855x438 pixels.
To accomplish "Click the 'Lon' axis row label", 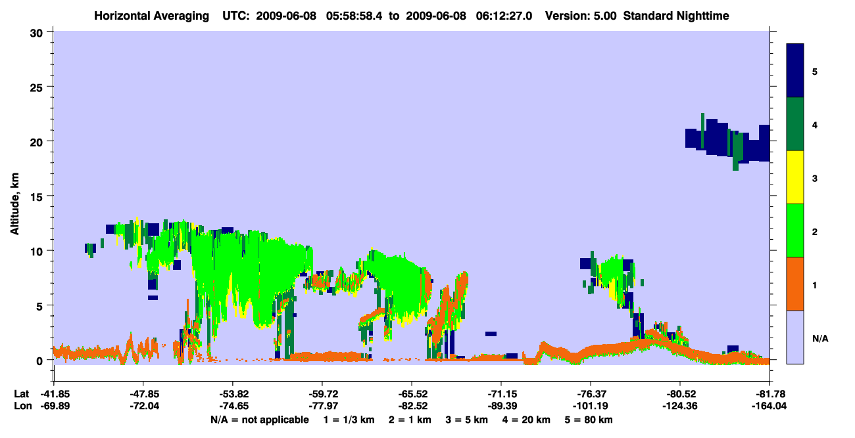I will click(22, 406).
